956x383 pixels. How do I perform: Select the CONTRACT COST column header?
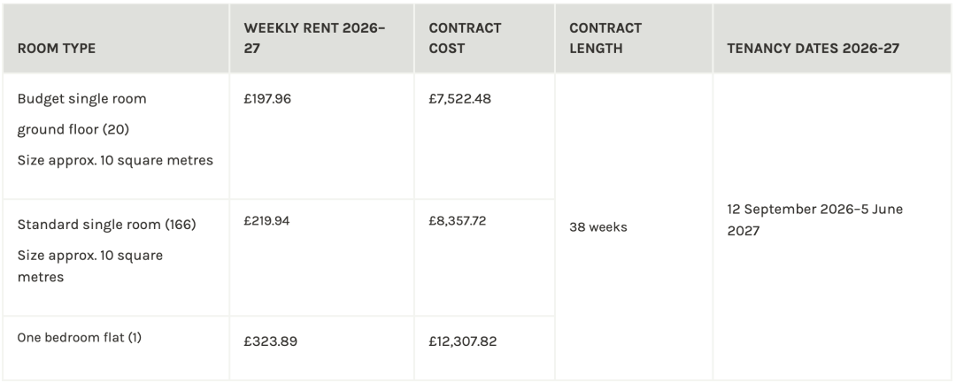coord(465,38)
